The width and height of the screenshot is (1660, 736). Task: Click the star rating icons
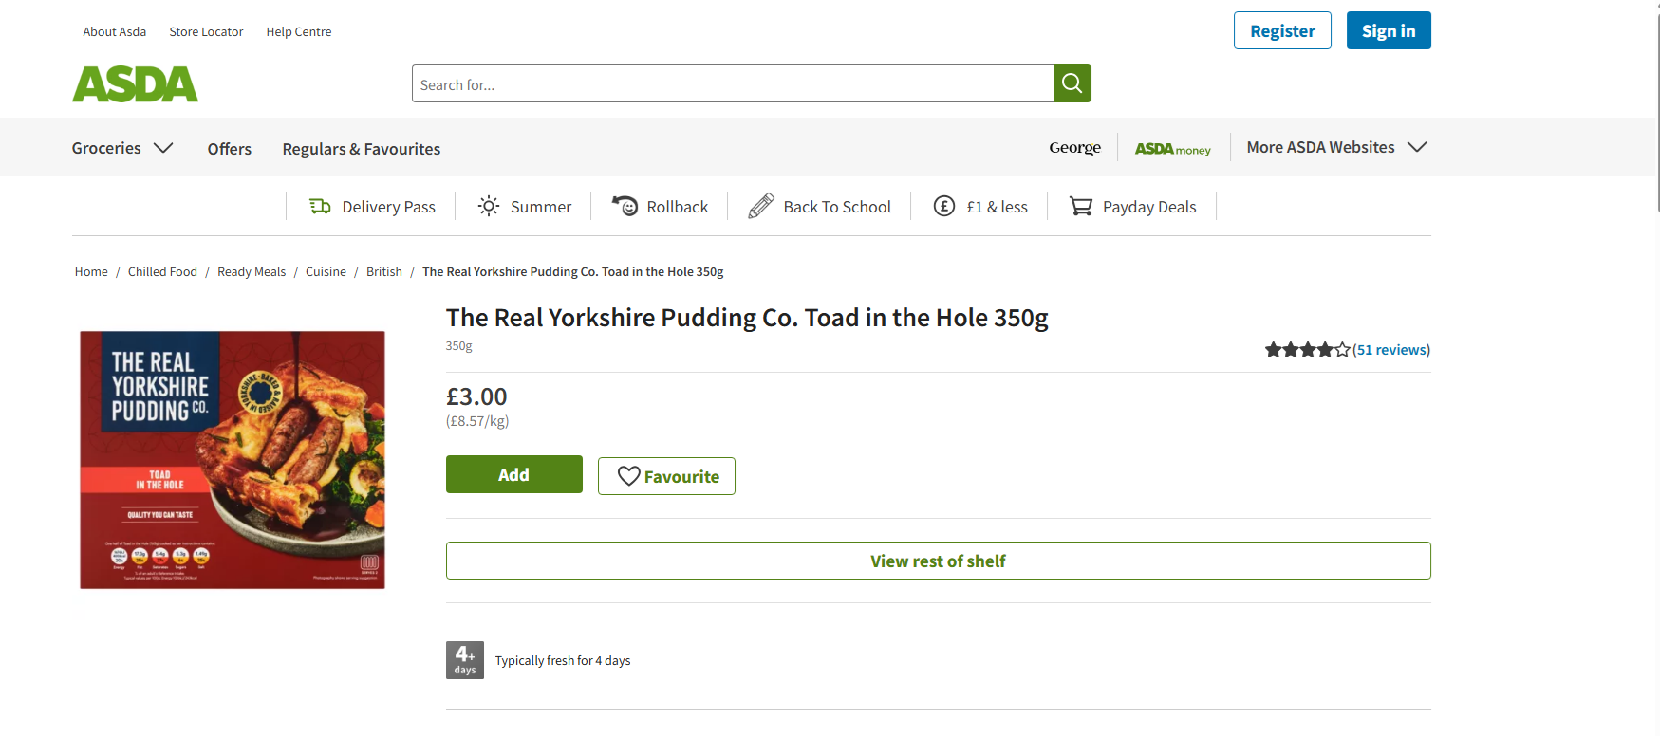click(1307, 350)
